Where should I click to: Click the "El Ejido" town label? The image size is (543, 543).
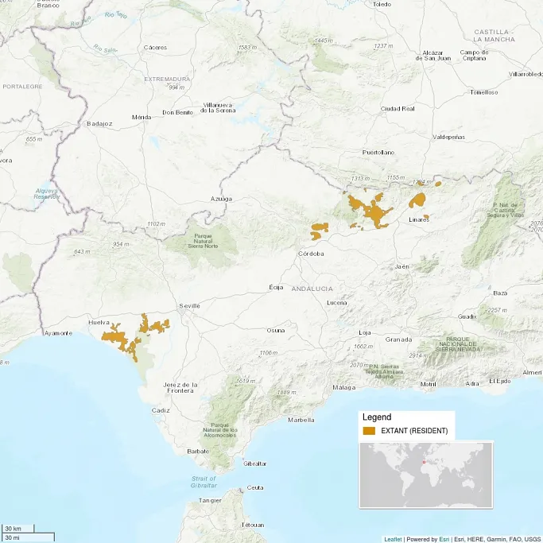[500, 382]
